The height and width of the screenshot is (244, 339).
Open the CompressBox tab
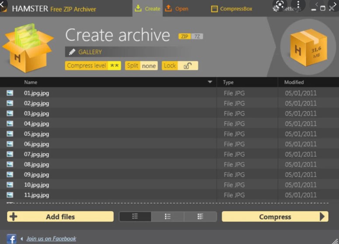(x=231, y=9)
